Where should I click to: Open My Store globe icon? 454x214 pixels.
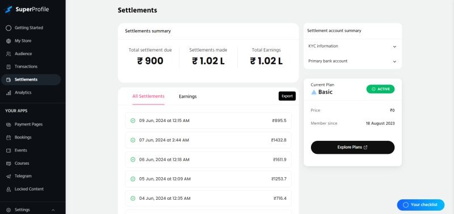(9, 41)
